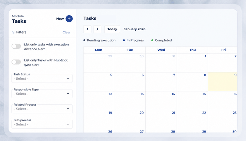This screenshot has height=141, width=246.
Task: Select calendar day 16
Action: click(223, 101)
